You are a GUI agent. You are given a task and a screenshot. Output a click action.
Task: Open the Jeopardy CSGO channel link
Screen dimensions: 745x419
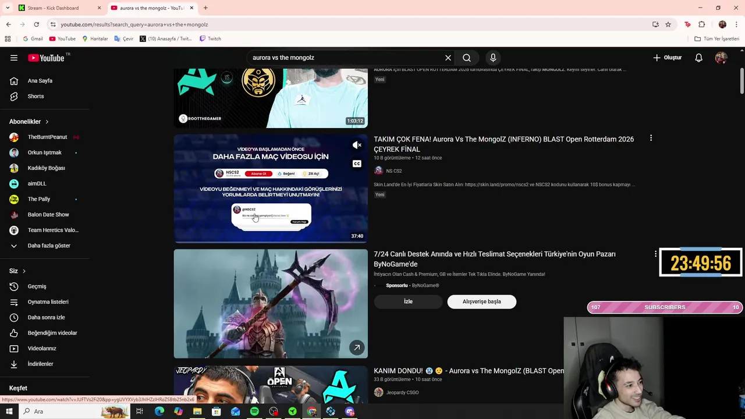[x=402, y=393]
